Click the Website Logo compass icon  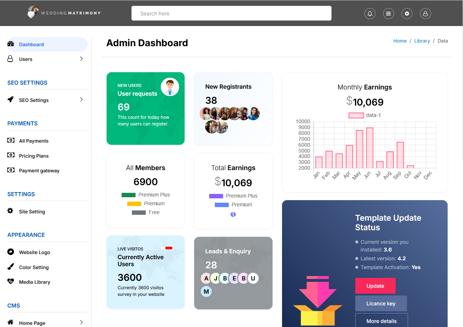(11, 252)
